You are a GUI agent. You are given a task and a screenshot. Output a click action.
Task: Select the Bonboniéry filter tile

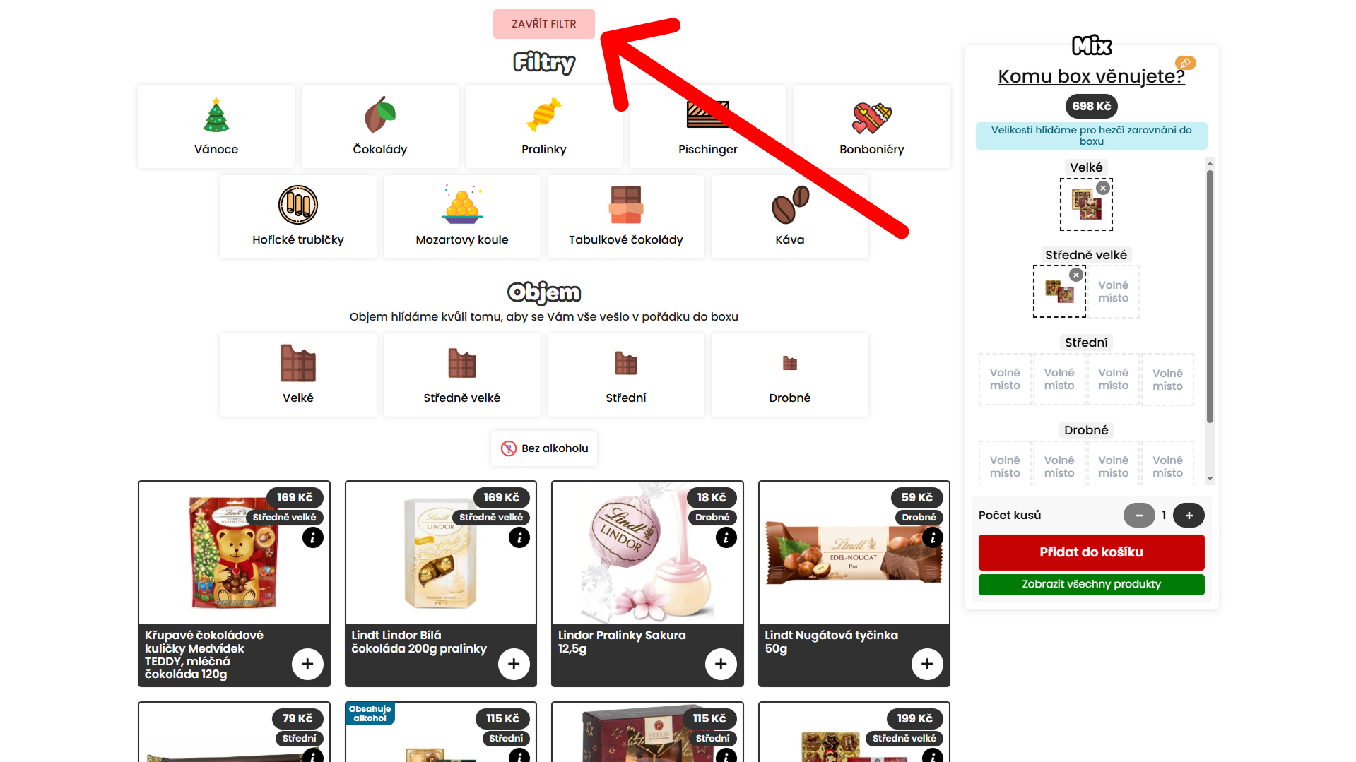click(872, 126)
